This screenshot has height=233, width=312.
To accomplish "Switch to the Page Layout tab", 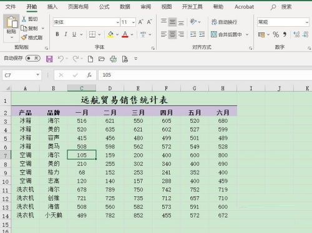I will (x=78, y=7).
